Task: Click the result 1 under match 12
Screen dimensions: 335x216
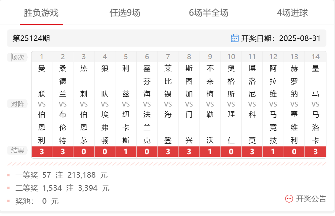Action: tap(273, 152)
